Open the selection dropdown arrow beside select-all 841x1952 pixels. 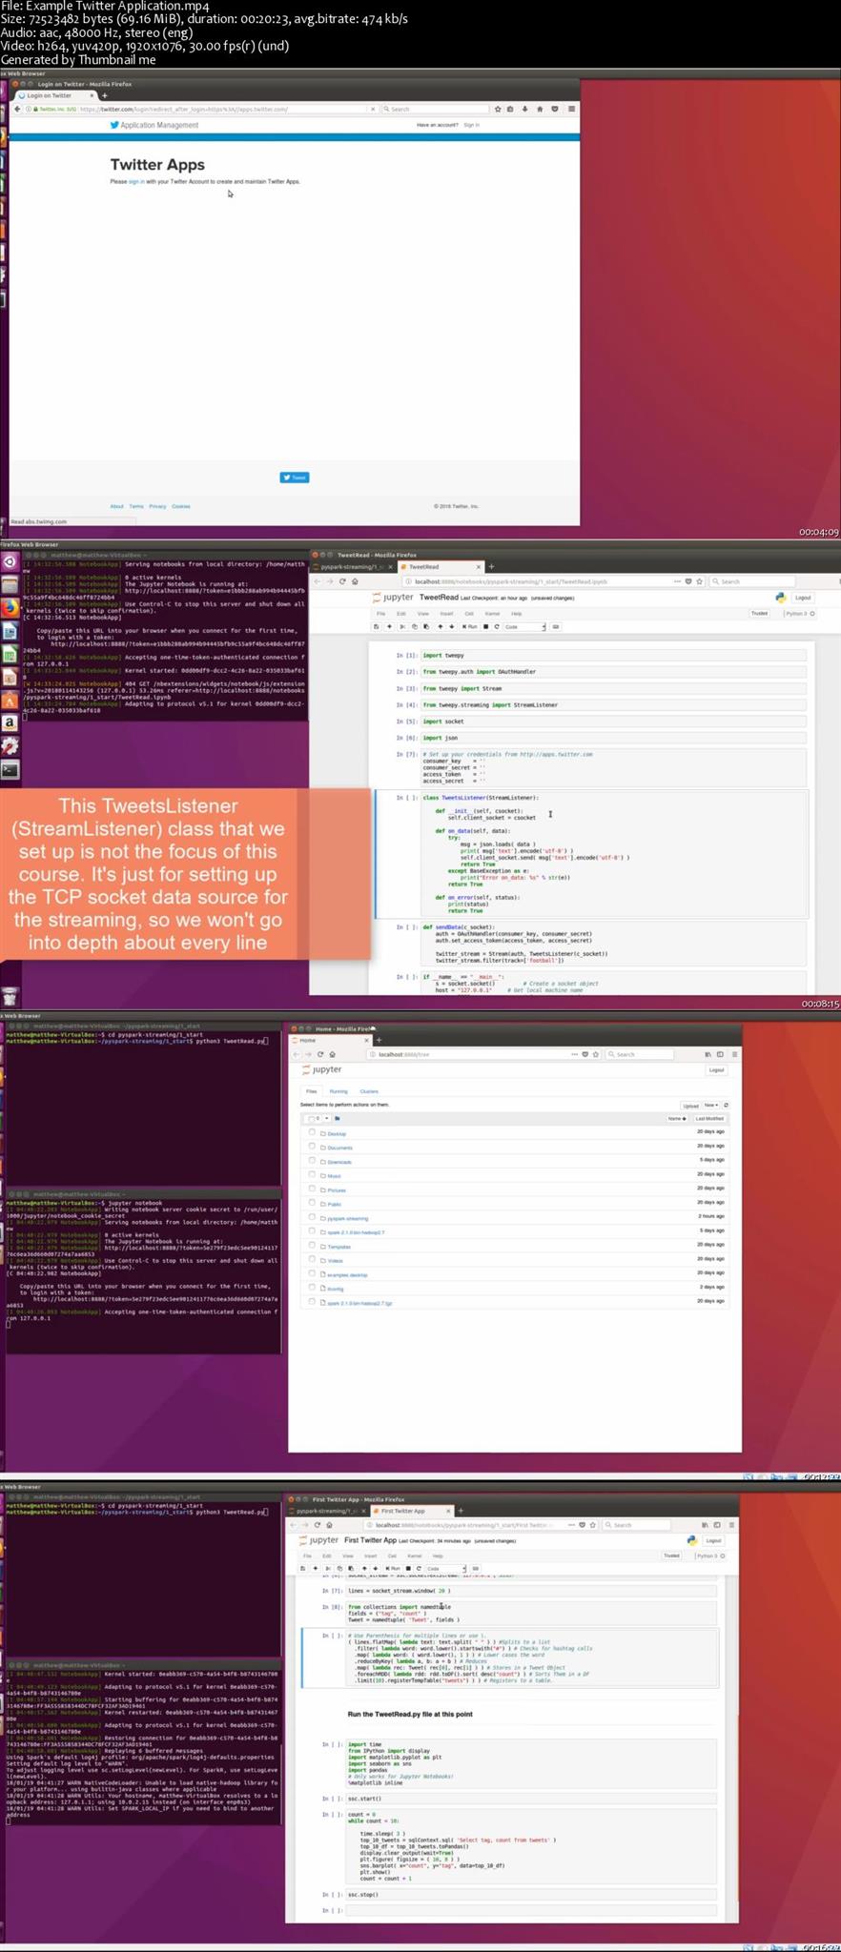click(x=327, y=1118)
